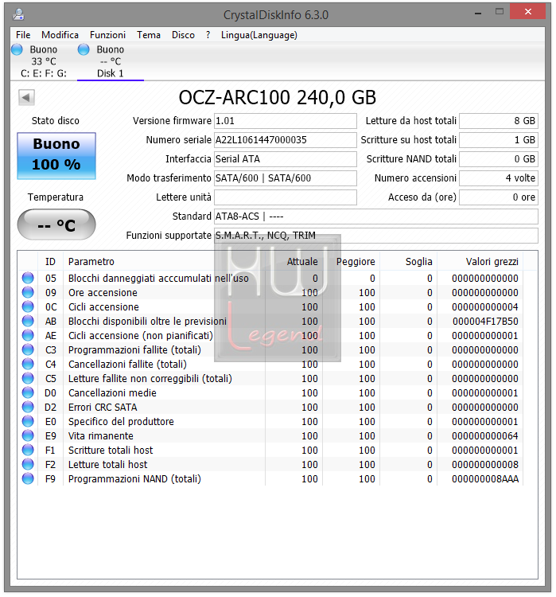The image size is (556, 597).
Task: Click the Acceso da (ore) 0 ore value
Action: coord(499,197)
